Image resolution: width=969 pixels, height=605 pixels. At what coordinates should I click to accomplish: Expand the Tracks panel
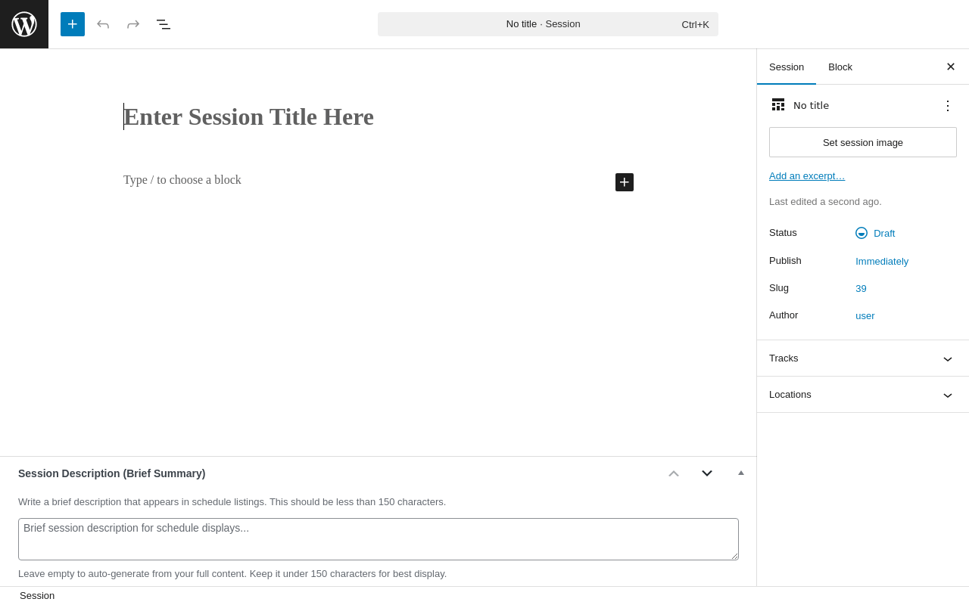863,358
